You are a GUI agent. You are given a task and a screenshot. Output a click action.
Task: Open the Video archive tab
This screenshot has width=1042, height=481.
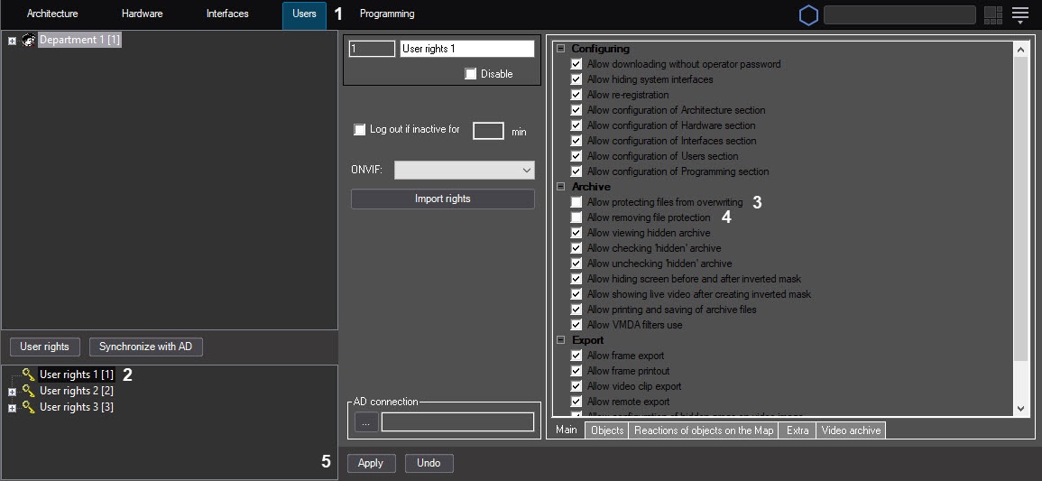coord(851,430)
